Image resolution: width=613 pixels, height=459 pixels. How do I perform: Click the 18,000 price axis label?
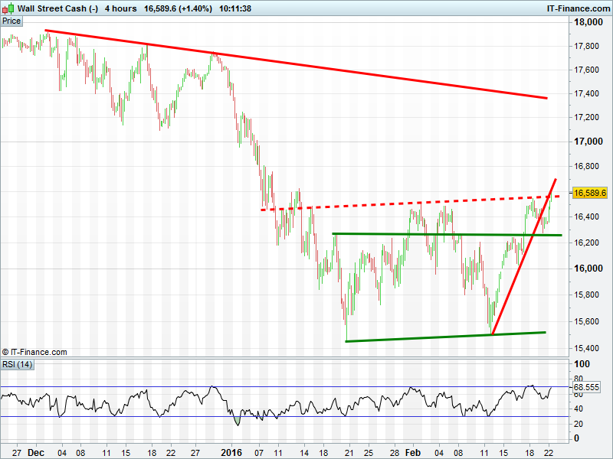point(588,22)
